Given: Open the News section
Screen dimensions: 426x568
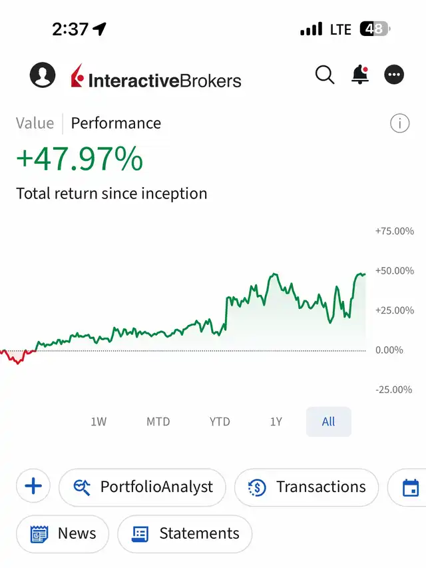Looking at the screenshot, I should pyautogui.click(x=63, y=533).
